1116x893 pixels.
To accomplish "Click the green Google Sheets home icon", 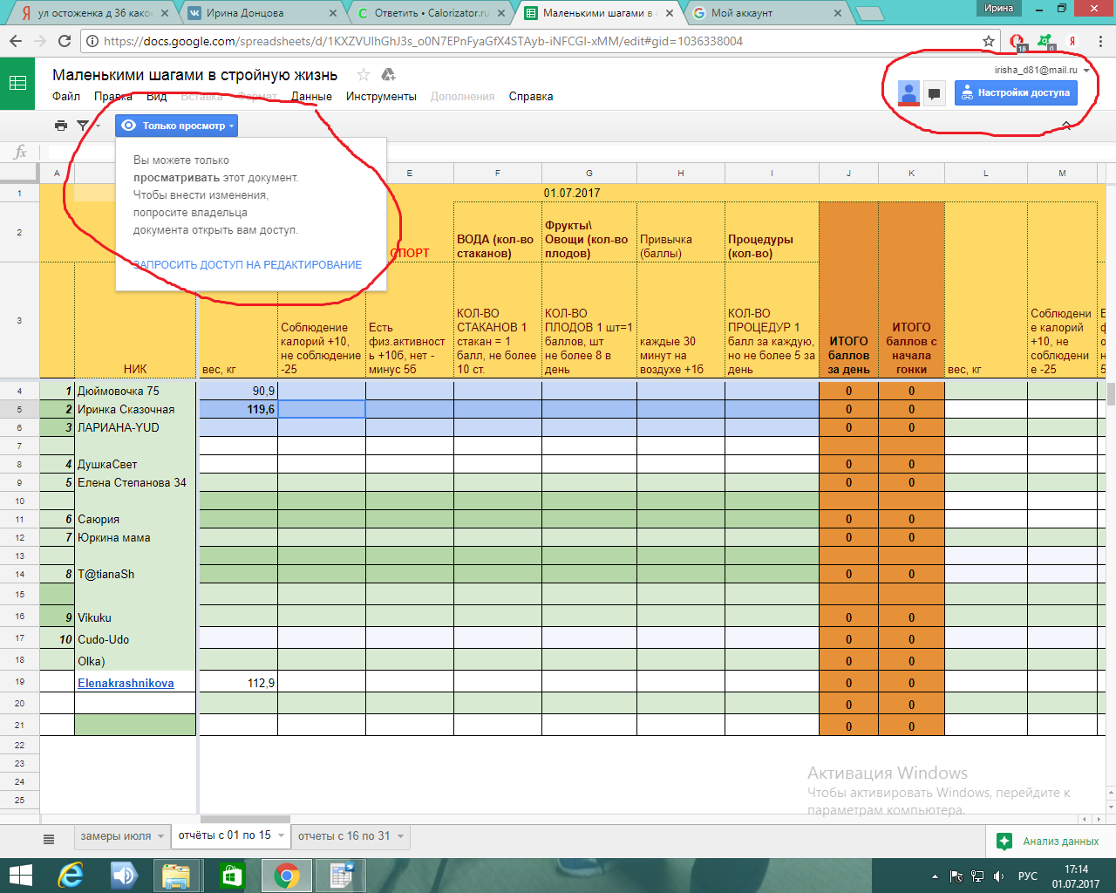I will pos(17,84).
